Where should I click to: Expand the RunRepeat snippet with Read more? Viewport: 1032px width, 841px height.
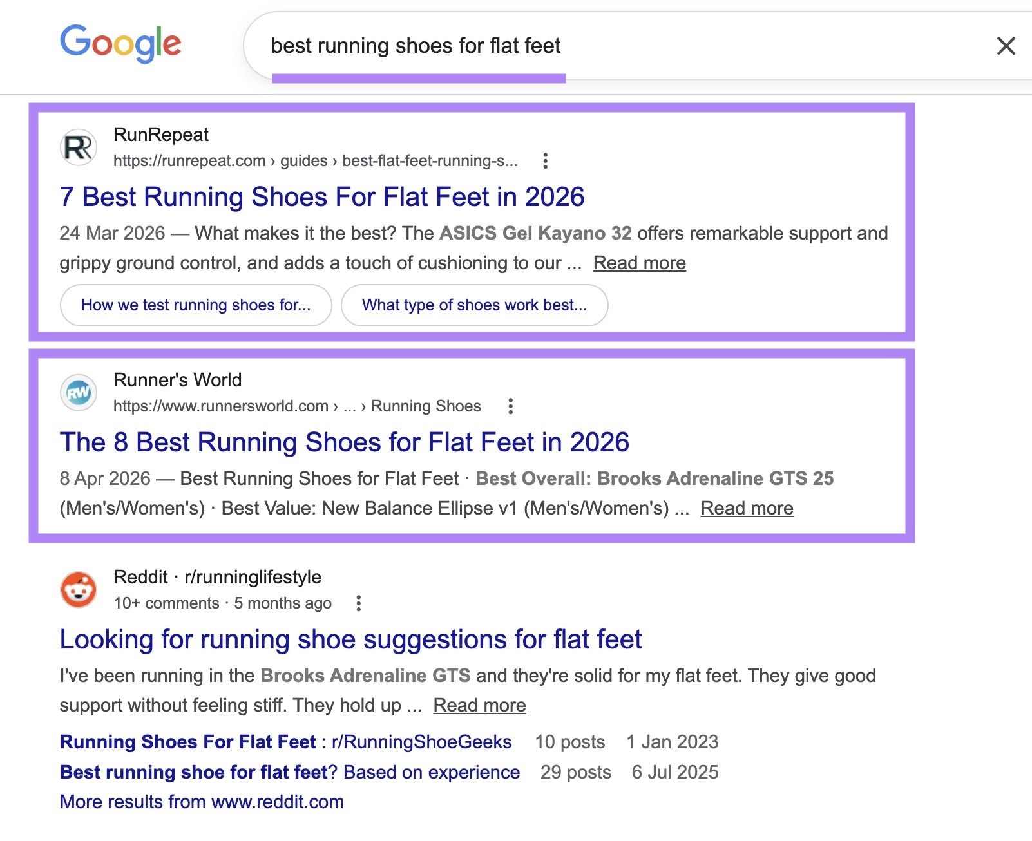[640, 263]
